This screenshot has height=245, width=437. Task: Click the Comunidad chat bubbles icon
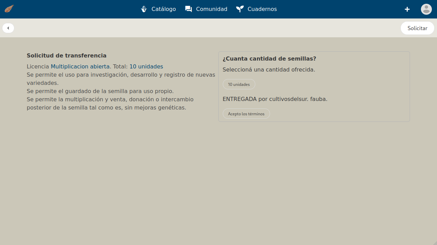[189, 9]
